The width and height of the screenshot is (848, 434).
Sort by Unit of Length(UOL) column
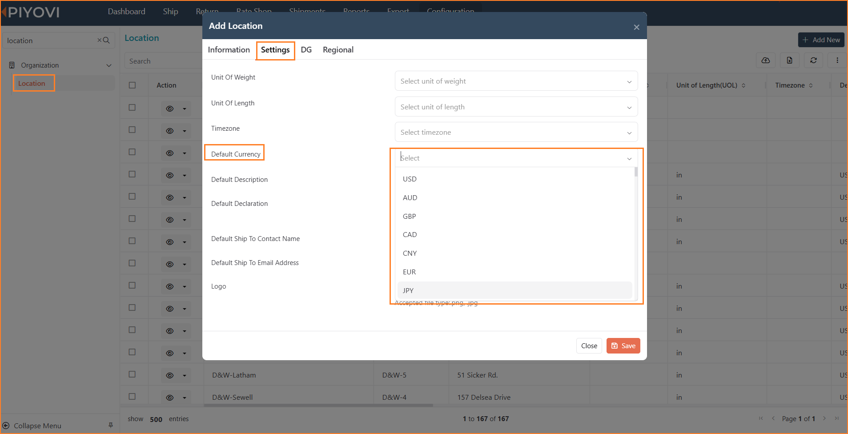[x=744, y=85]
